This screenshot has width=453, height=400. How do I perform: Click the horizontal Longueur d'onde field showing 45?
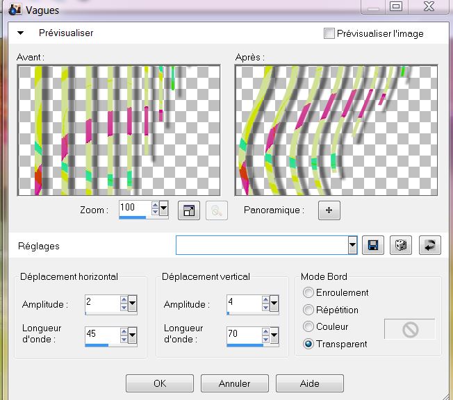(103, 335)
